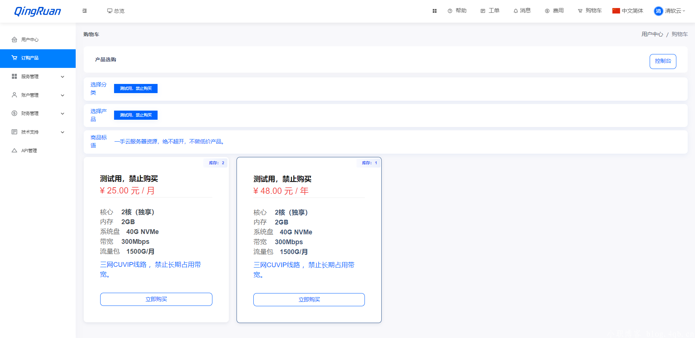Click 立即购买 on the 25.00 monthly plan

point(156,299)
